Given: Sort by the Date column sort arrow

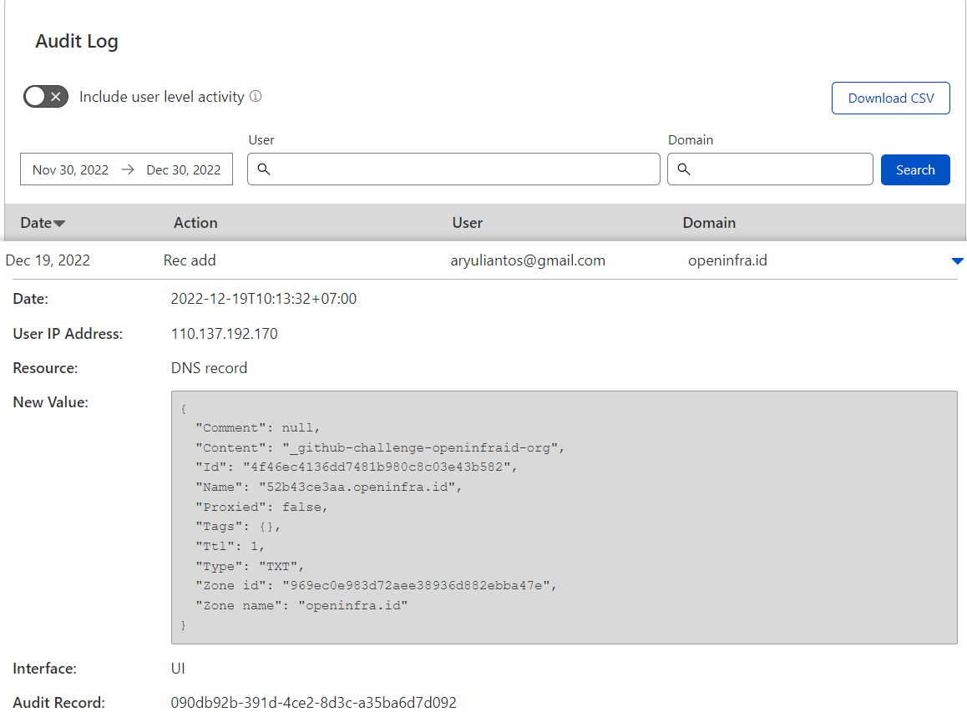Looking at the screenshot, I should point(59,224).
